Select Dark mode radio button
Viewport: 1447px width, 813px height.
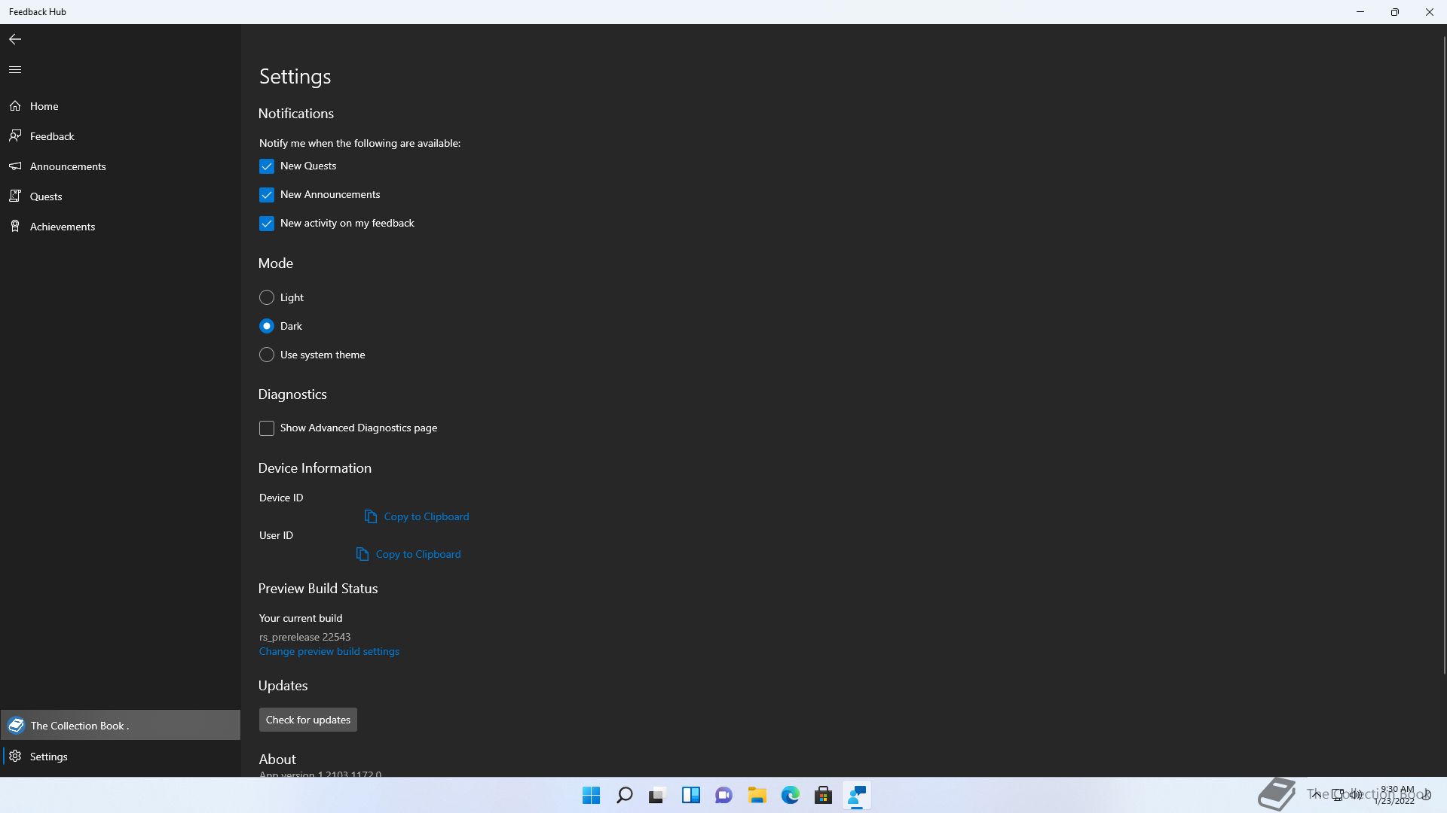(x=267, y=326)
